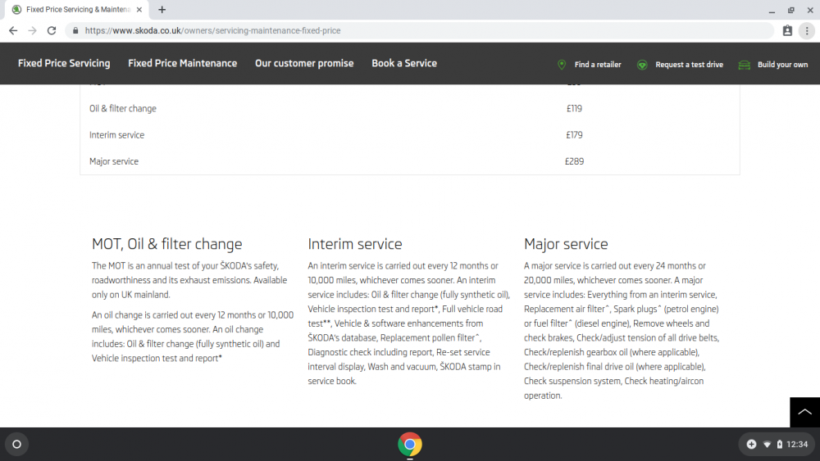Screen dimensions: 820x461
Task: Click the notification plus icon in tray
Action: 751,445
